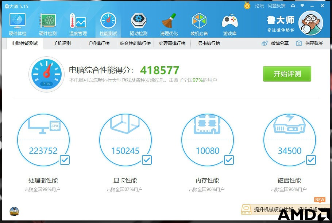Click the game icon at bottom left
The width and height of the screenshot is (332, 223).
(14, 212)
